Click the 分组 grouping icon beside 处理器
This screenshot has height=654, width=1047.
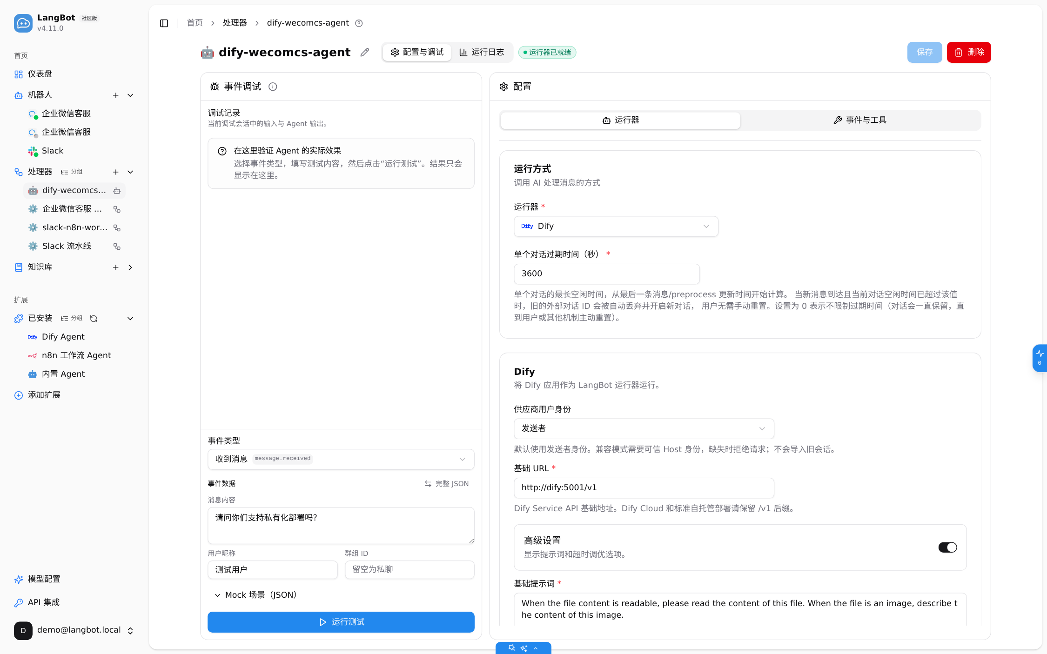click(72, 172)
